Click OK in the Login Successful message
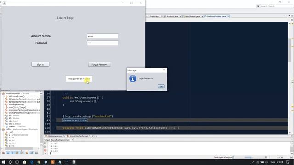Image resolution: width=294 pixels, height=165 pixels. pos(161,87)
